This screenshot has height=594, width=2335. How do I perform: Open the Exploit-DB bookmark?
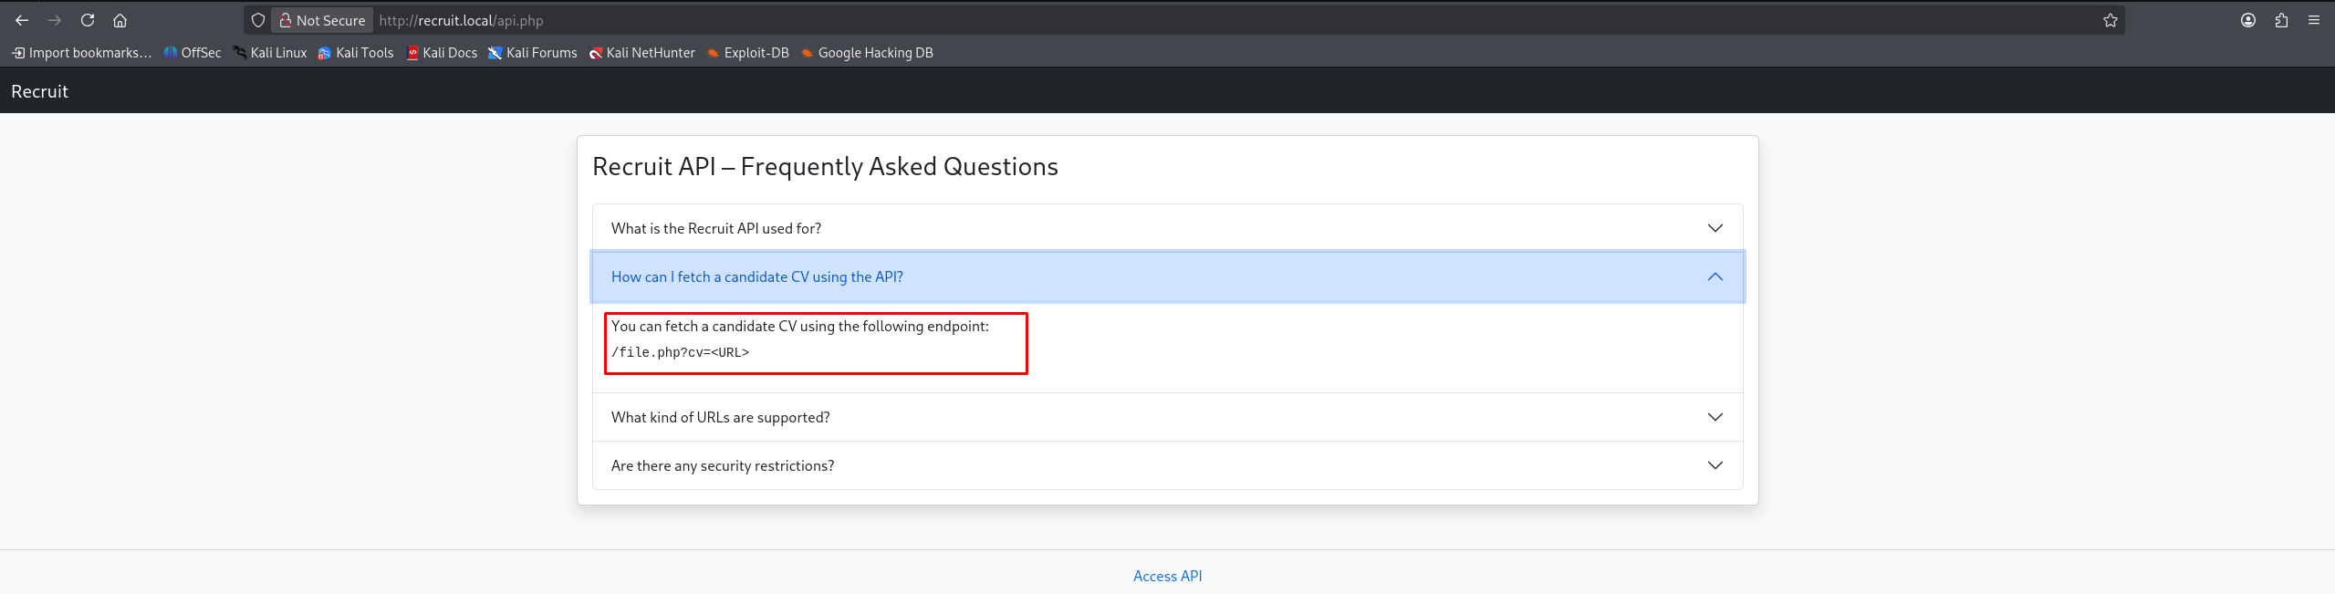coord(747,53)
